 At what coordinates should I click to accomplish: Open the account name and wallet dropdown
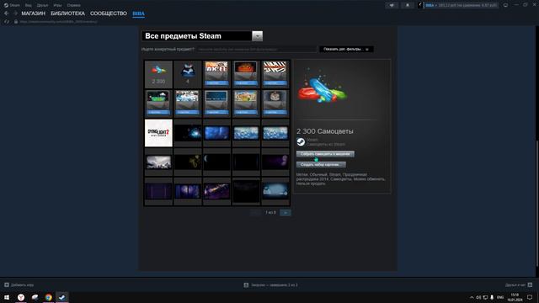pos(462,5)
